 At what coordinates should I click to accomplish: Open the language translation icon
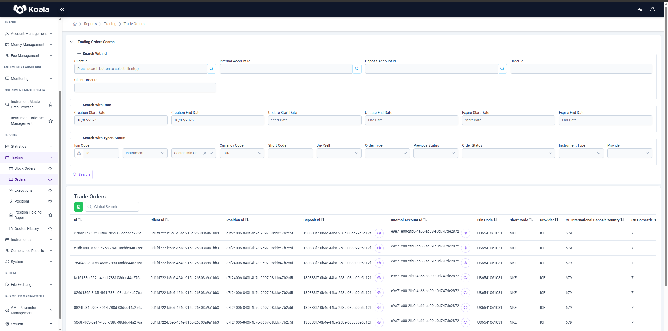(x=640, y=9)
